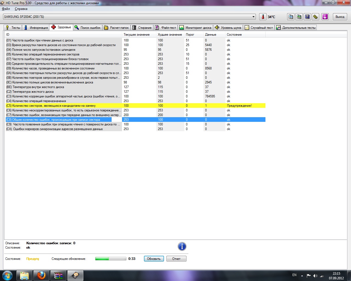Image resolution: width=351 pixels, height=281 pixels.
Task: Click the Отчет button
Action: pos(176,259)
